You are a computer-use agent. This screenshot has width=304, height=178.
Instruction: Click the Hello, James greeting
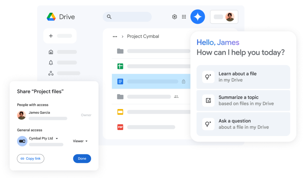(218, 42)
